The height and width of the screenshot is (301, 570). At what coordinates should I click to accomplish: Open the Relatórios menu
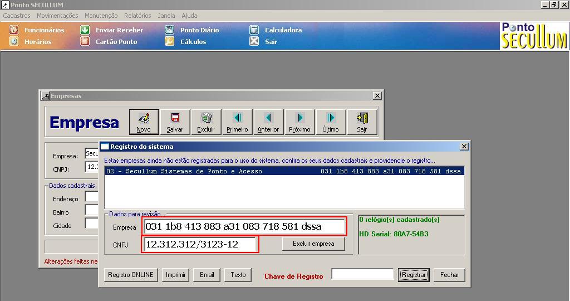click(x=137, y=16)
